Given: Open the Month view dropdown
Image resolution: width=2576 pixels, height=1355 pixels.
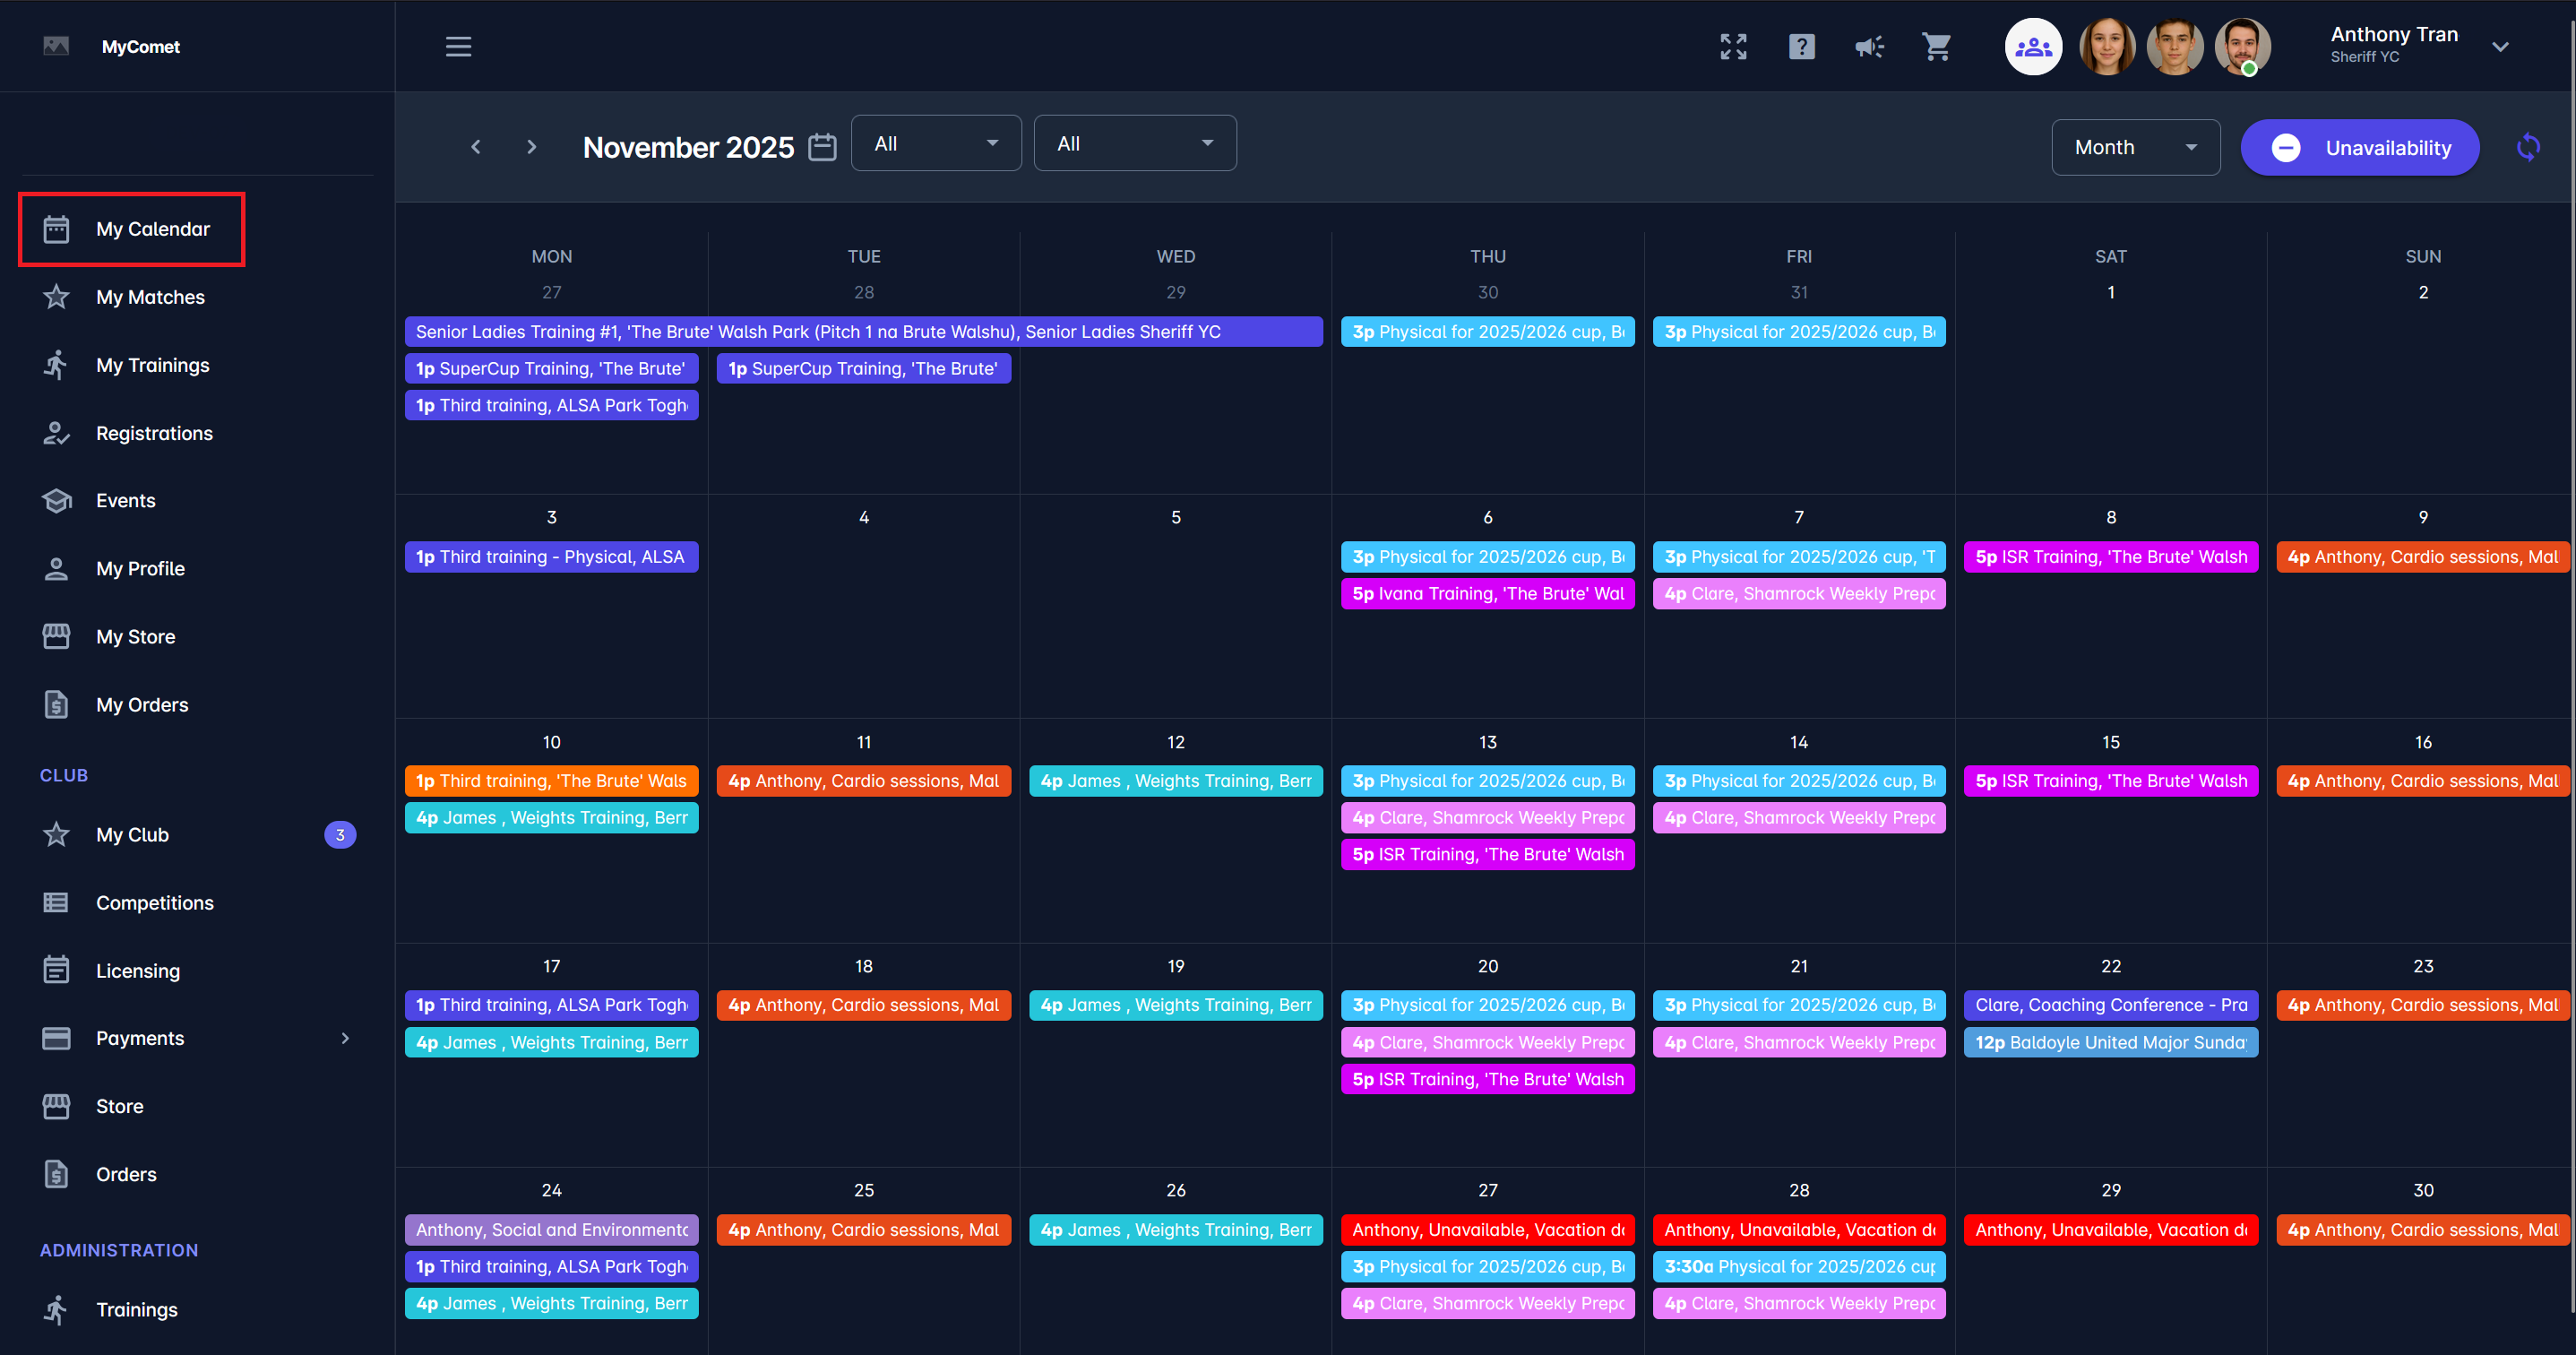Looking at the screenshot, I should (2135, 147).
